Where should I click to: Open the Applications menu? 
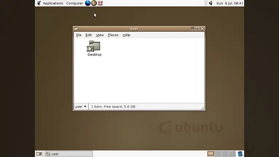pyautogui.click(x=53, y=3)
